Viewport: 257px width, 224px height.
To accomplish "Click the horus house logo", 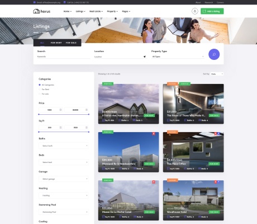I will [x=41, y=11].
